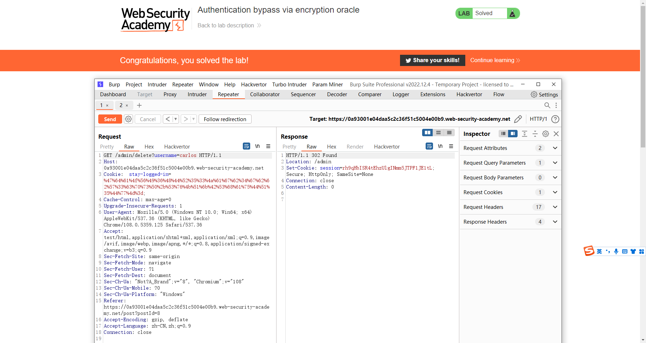The image size is (646, 343).
Task: Collapse all Inspector sections
Action: (x=535, y=134)
